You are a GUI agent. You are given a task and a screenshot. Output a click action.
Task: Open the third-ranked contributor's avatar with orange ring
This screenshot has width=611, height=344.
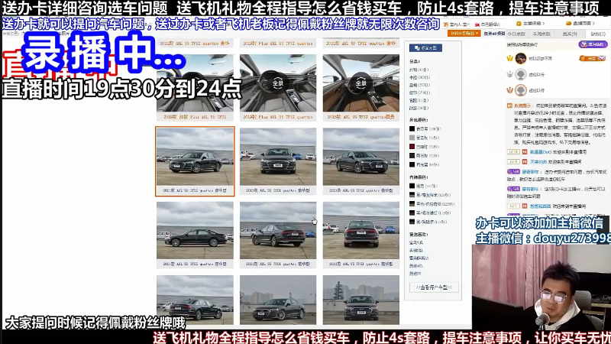[521, 90]
